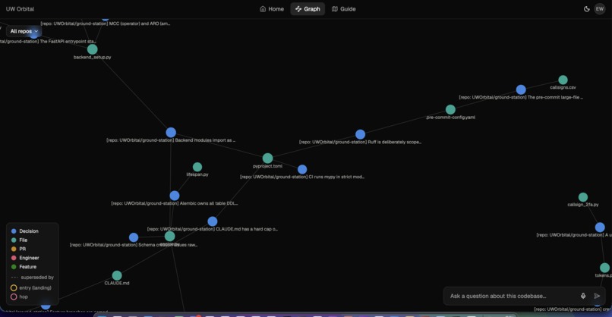Click File legend teal swatch

[14, 240]
